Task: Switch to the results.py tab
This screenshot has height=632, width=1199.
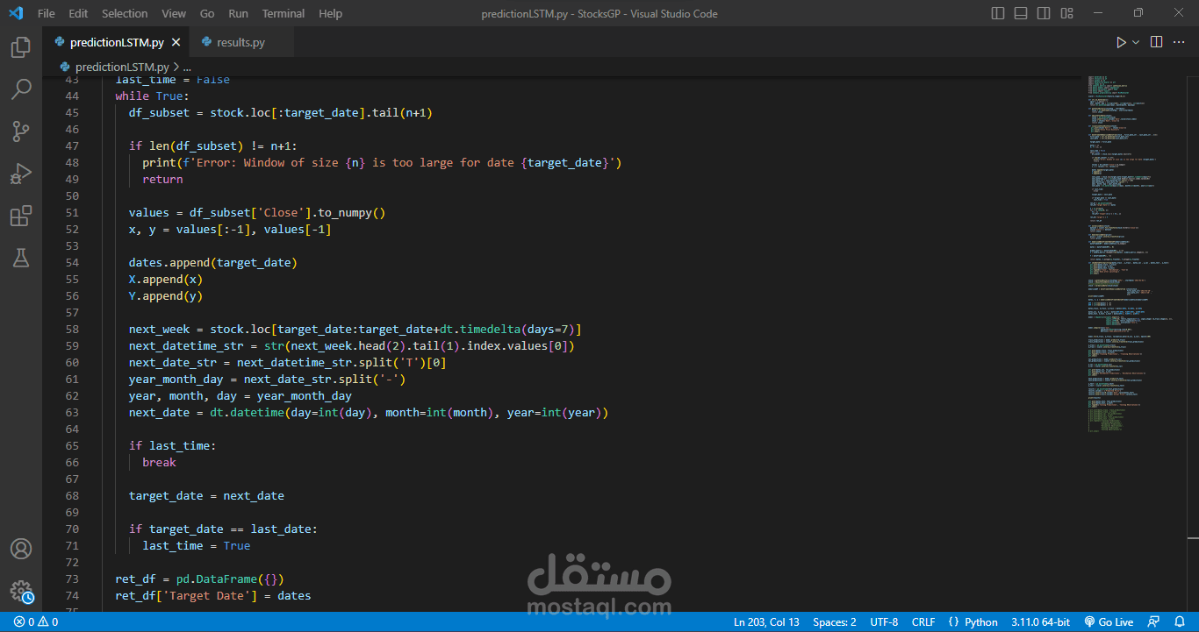Action: point(240,42)
